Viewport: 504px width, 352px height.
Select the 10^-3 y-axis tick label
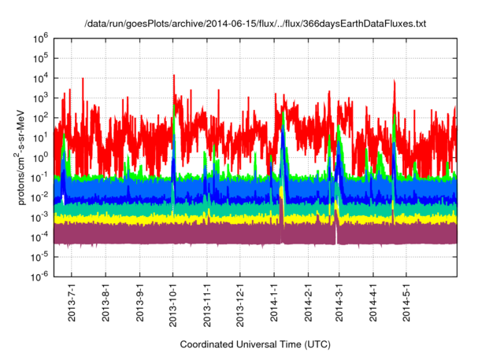pos(39,217)
